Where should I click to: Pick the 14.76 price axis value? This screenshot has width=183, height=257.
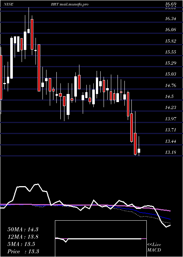171,85
